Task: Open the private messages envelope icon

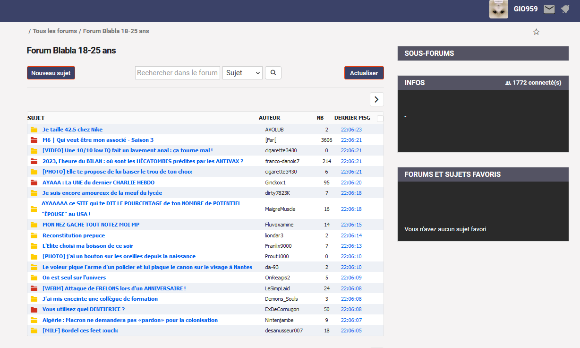Action: [549, 9]
